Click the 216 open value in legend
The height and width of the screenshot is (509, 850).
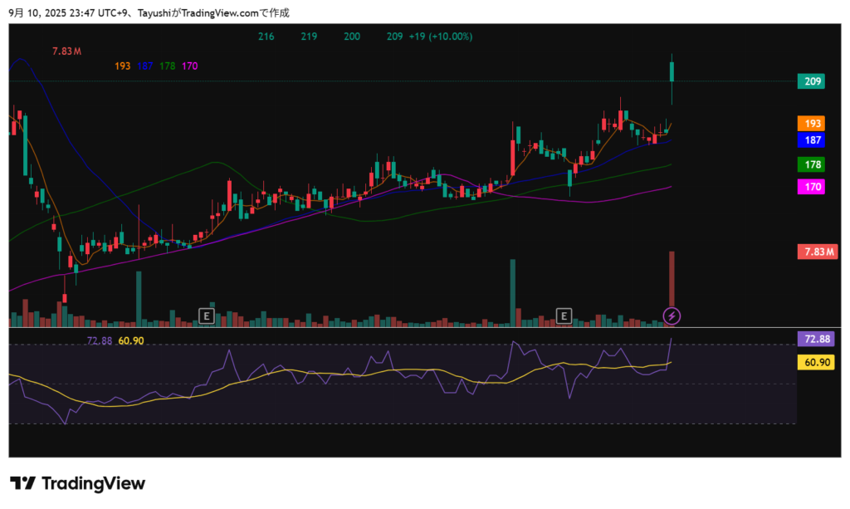pos(266,37)
